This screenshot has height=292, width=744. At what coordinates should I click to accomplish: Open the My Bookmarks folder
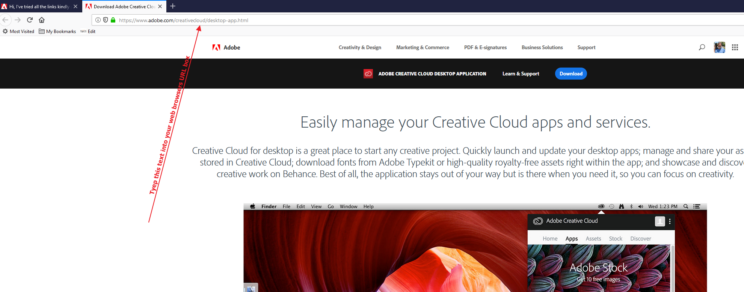(x=57, y=32)
